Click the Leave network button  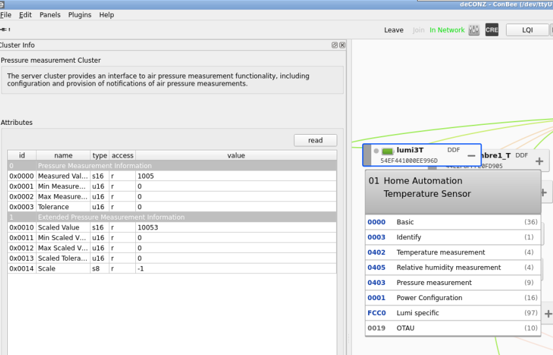point(394,30)
